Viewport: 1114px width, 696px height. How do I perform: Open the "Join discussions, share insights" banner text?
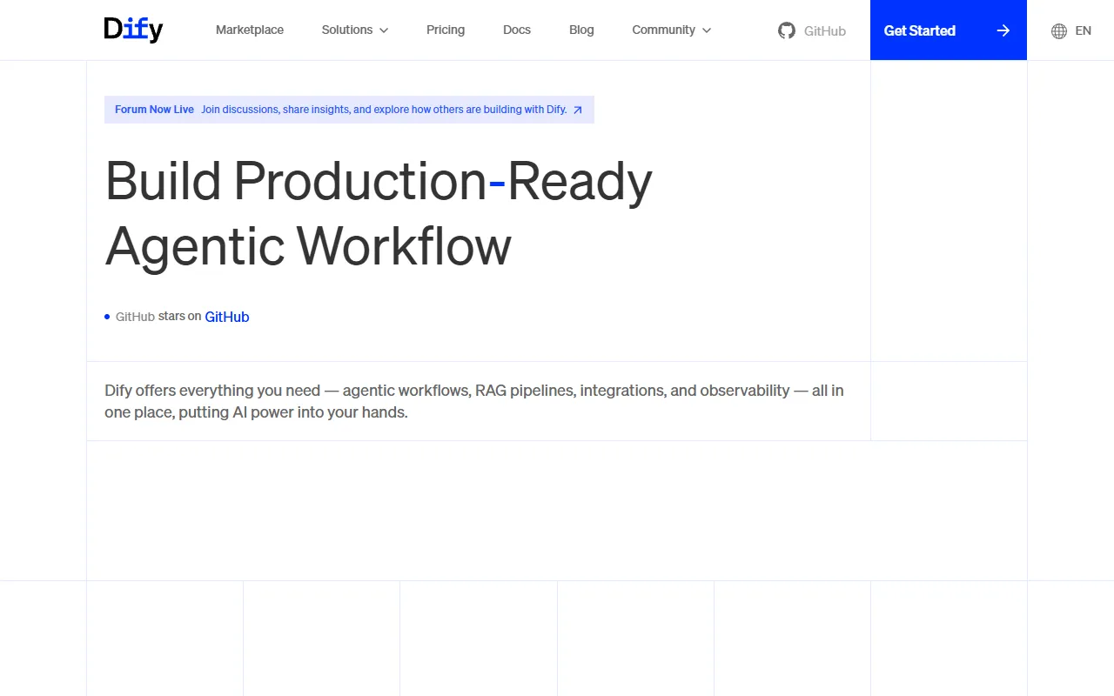pyautogui.click(x=384, y=110)
